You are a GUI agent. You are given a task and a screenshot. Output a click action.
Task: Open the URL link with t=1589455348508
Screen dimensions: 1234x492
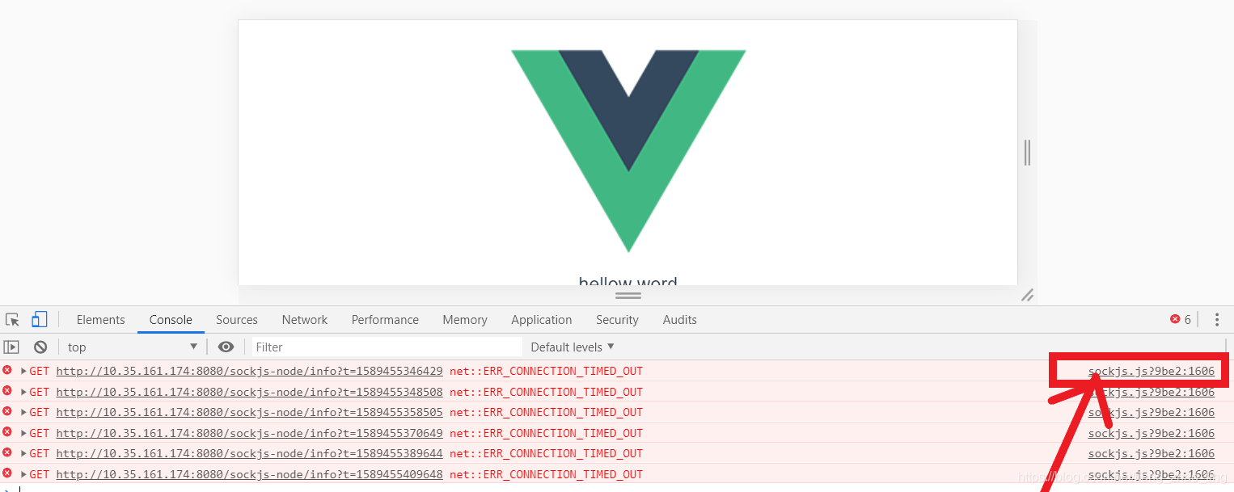click(x=250, y=392)
